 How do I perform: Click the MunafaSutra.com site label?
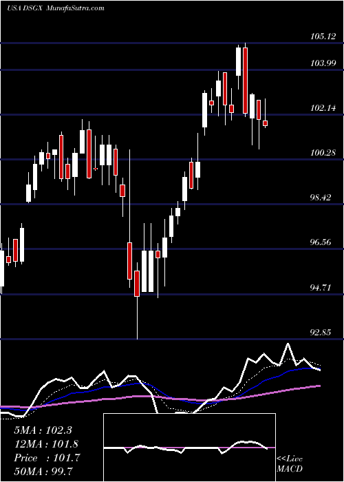pos(76,8)
